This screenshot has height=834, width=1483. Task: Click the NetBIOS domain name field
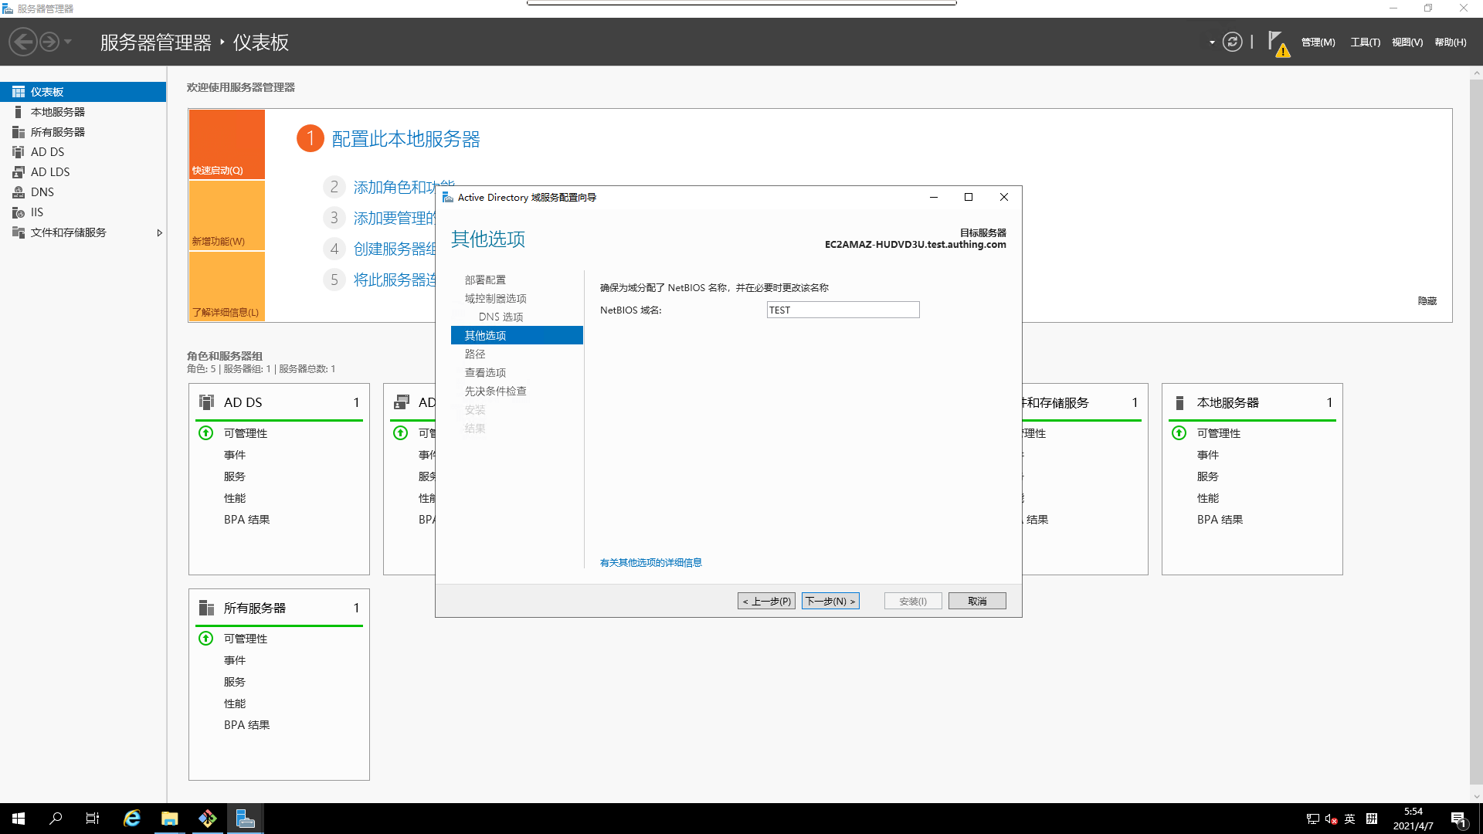843,310
